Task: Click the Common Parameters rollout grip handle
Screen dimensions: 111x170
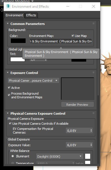Action: click(93, 24)
